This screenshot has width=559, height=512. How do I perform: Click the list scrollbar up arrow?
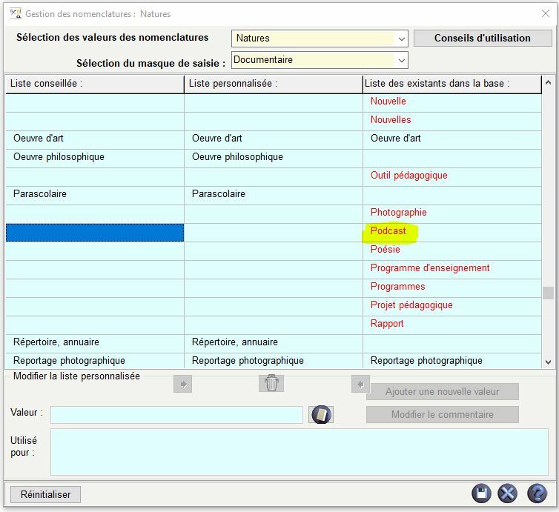click(549, 83)
